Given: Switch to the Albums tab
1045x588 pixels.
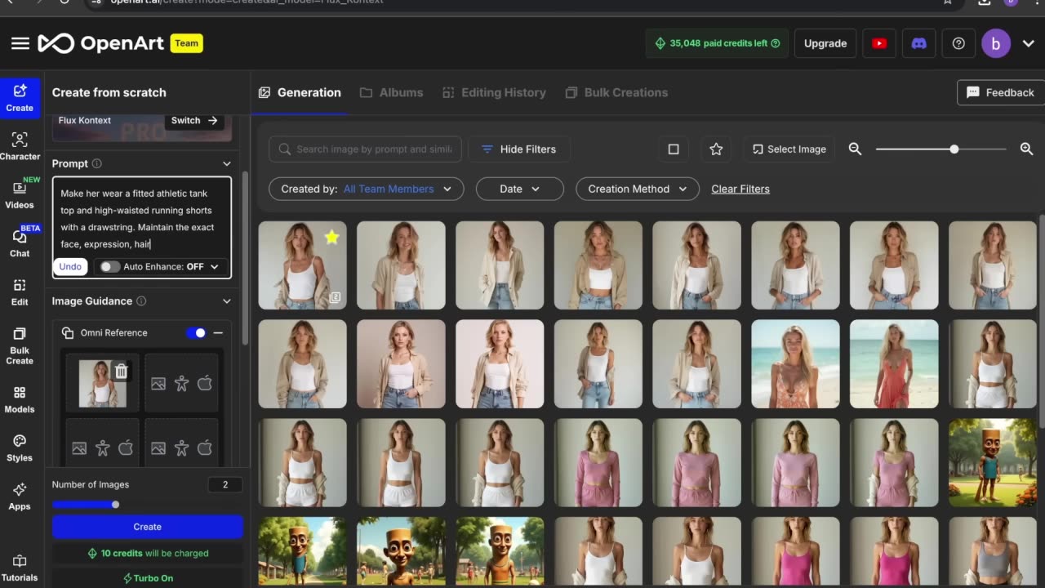Looking at the screenshot, I should pyautogui.click(x=391, y=92).
